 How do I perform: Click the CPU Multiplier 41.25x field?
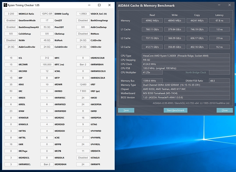[152, 72]
